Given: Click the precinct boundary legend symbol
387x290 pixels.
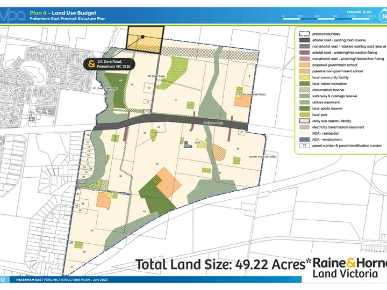Looking at the screenshot, I should [304, 34].
